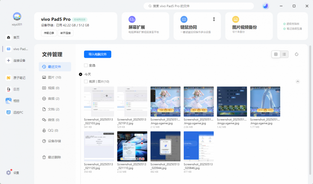Select the 1.42 MB sgame screenshot thumbnail
This screenshot has width=313, height=184.
click(232, 101)
